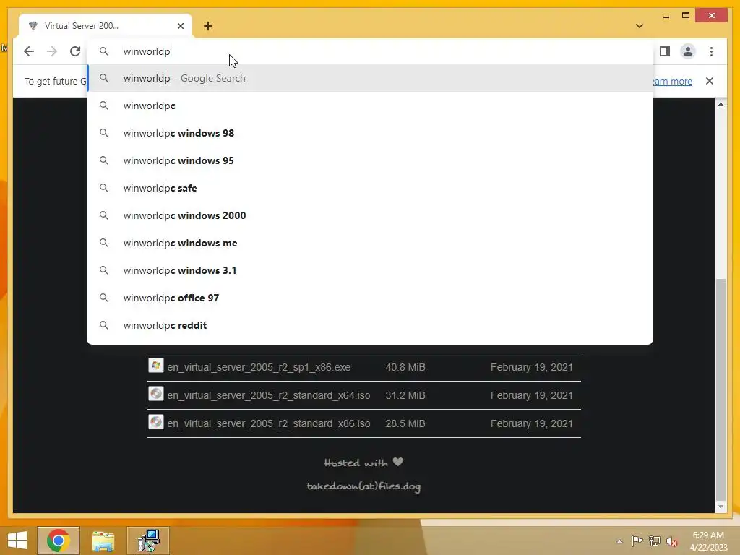Download en_virtual_server_2005_r2_standard_x86.iso
Screen dimensions: 740x555
269,423
